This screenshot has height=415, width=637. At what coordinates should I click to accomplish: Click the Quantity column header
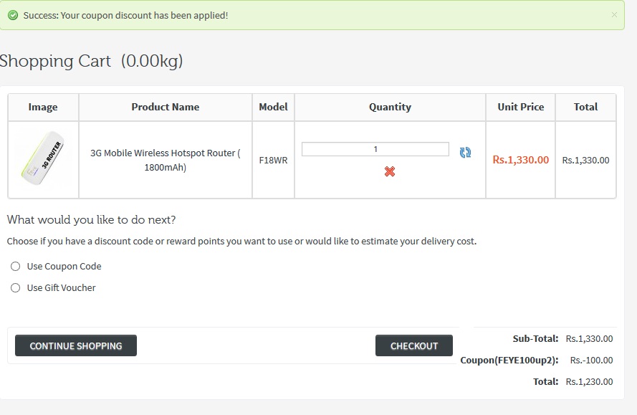click(390, 107)
